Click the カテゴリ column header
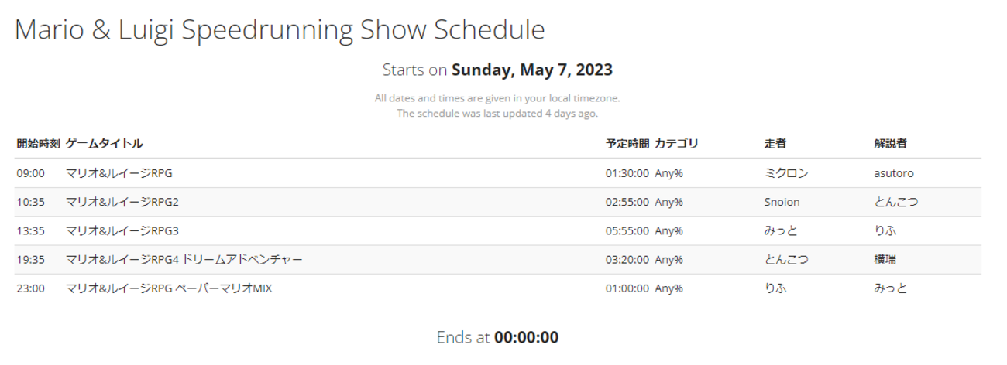This screenshot has height=365, width=1007. [676, 144]
